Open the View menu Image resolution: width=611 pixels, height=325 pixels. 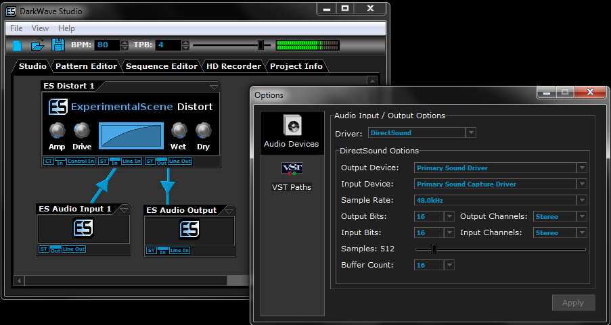pos(40,28)
